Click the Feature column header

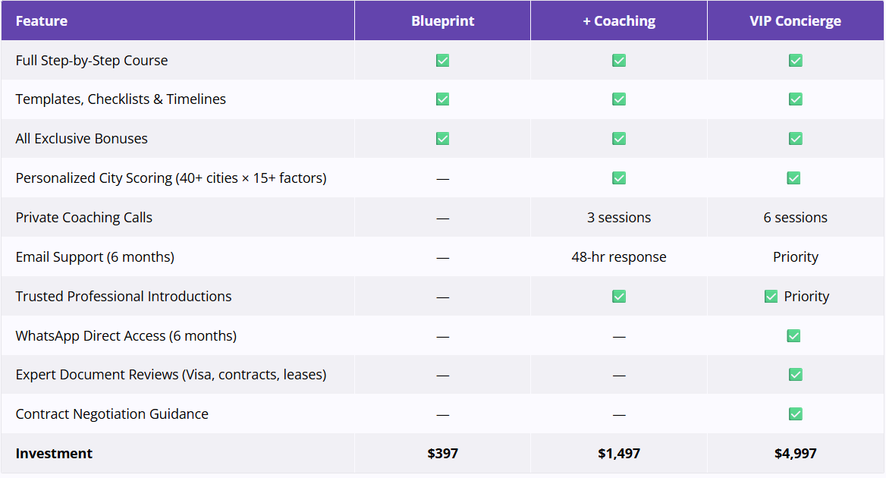(42, 21)
